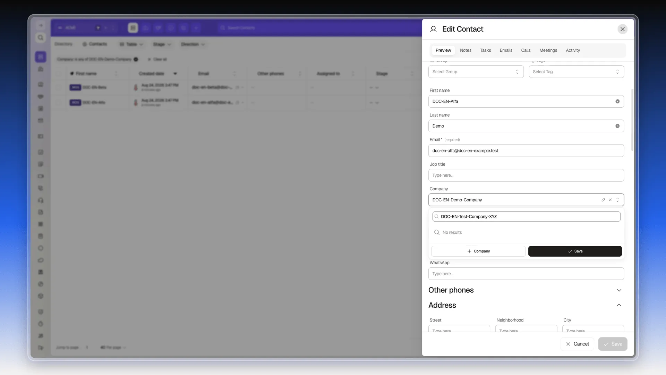Click the WhatsApp input field
666x375 pixels.
pos(526,274)
